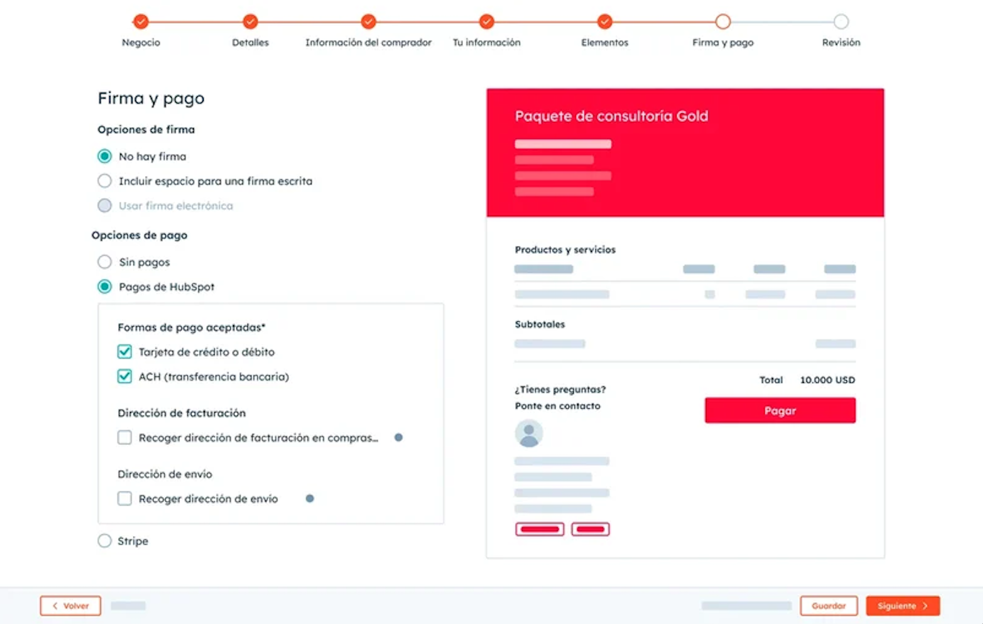Click info dot beside billing address option
Viewport: 983px width, 624px height.
pyautogui.click(x=399, y=438)
